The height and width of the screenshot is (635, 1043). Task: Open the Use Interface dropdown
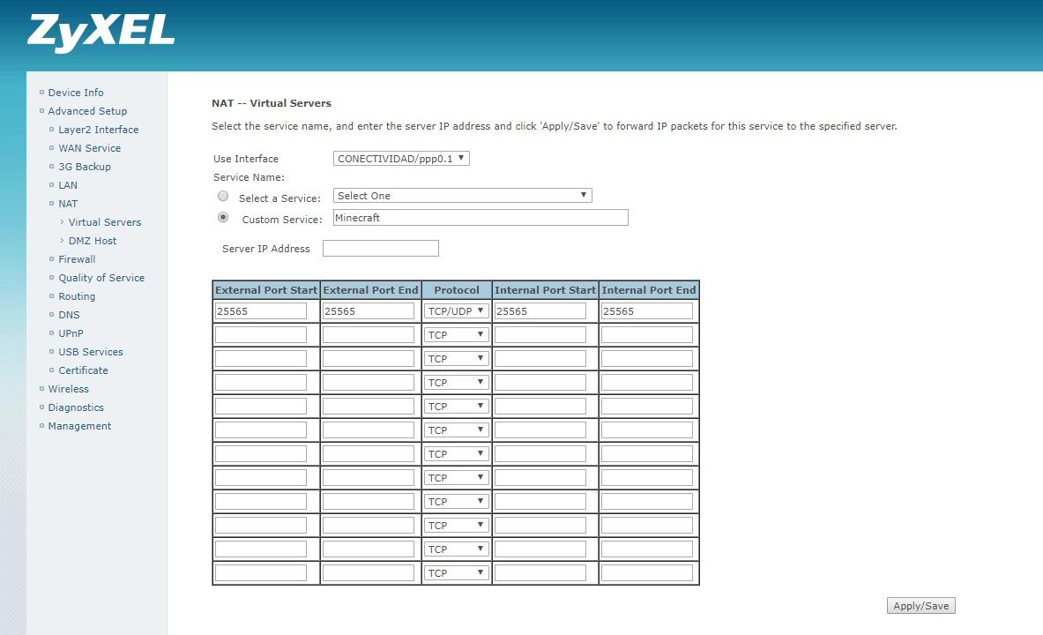pyautogui.click(x=401, y=159)
